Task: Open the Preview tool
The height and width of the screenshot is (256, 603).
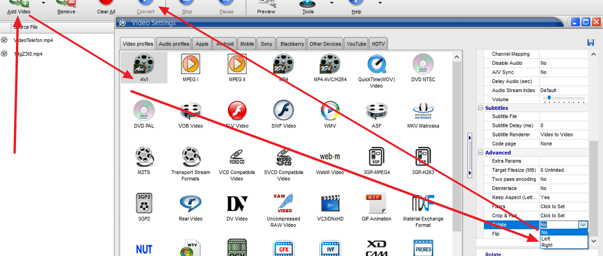Action: [x=266, y=7]
